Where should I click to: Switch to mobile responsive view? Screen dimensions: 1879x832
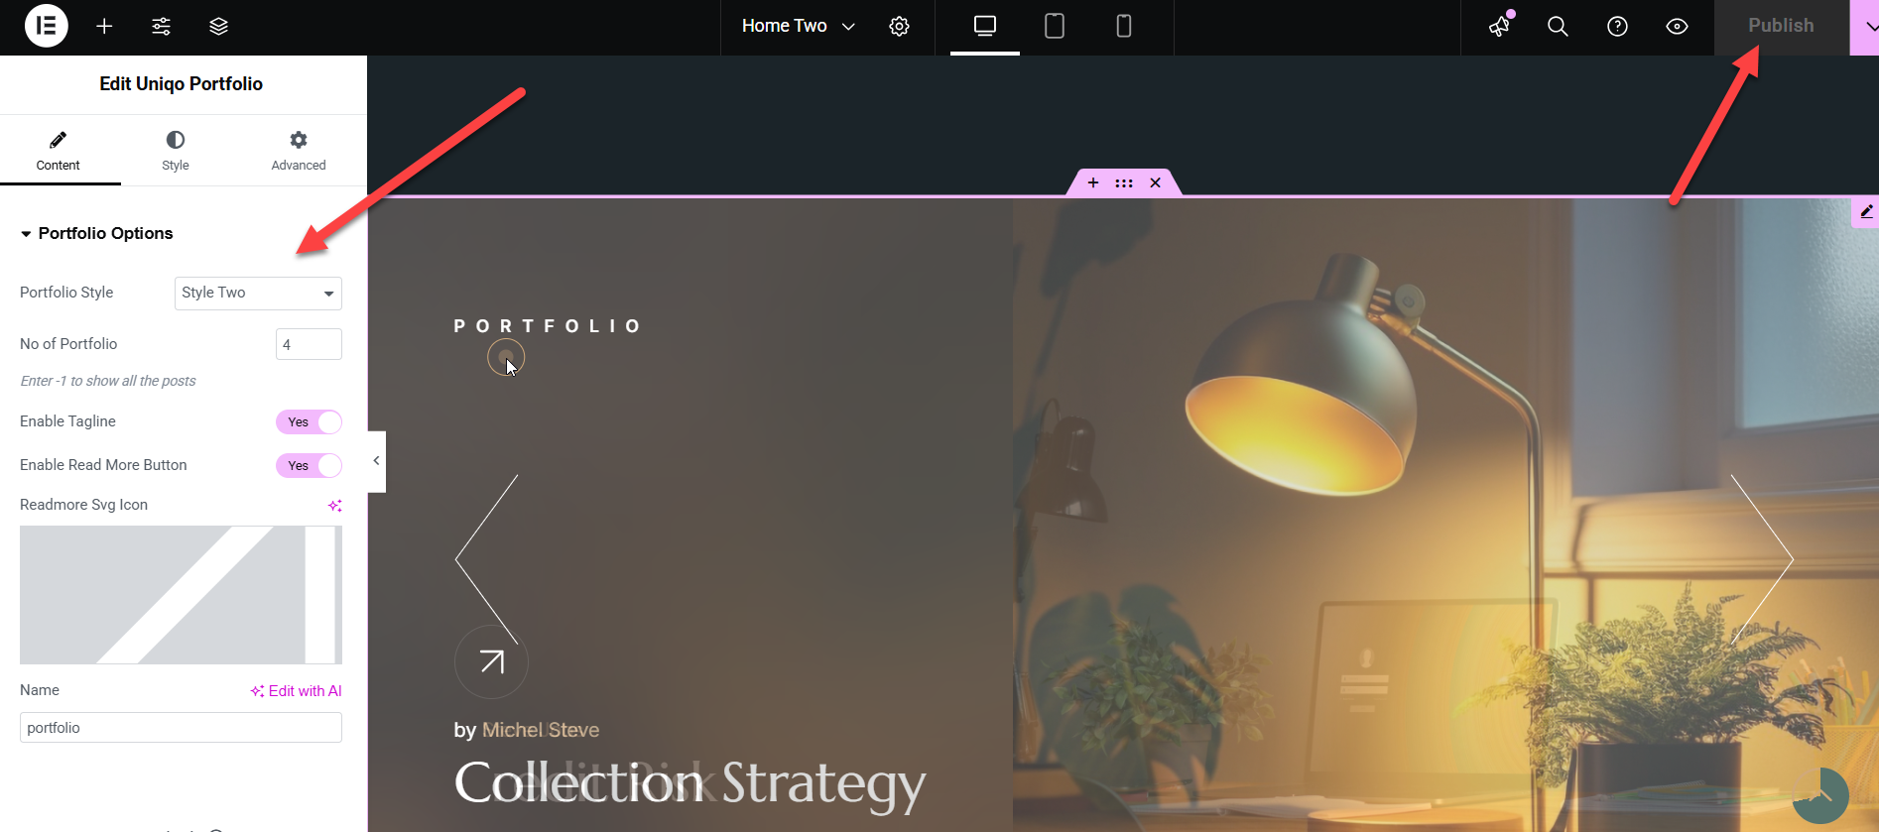[1124, 26]
